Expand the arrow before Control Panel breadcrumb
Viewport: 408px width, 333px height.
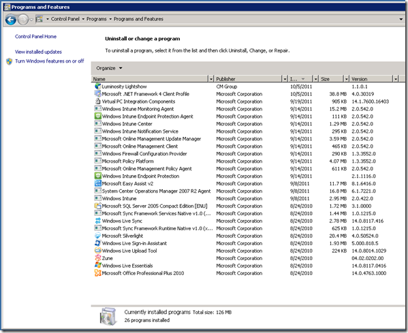(x=48, y=19)
